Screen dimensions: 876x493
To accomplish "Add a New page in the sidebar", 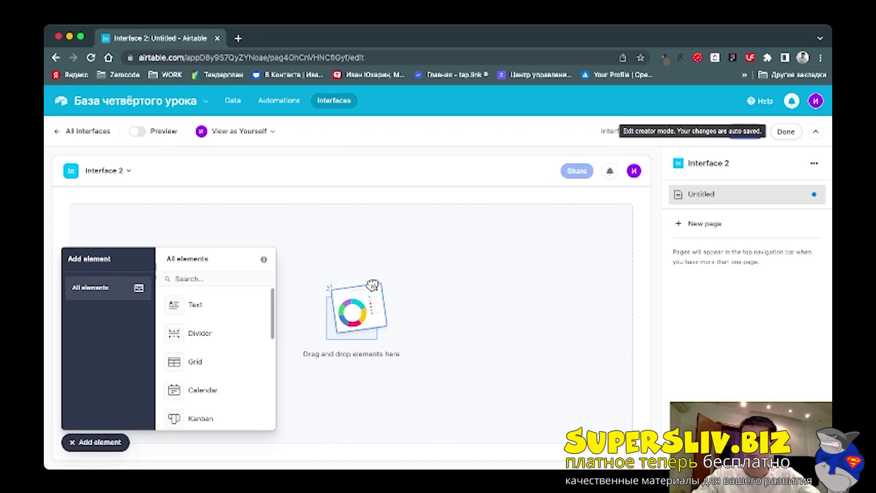I will click(x=698, y=224).
